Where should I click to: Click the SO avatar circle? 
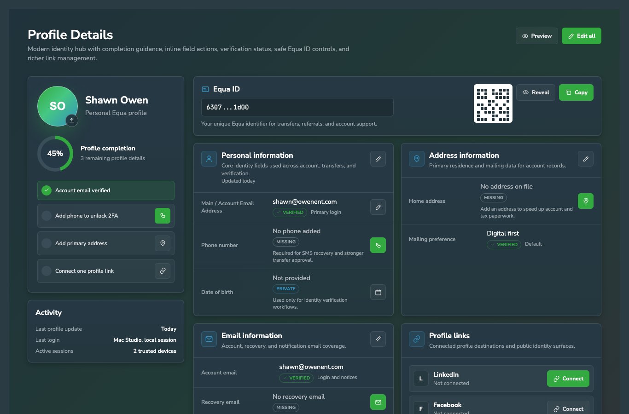point(58,106)
